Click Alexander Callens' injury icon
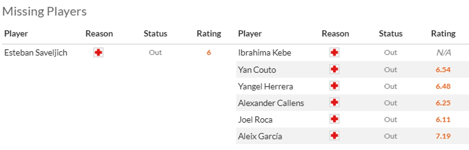 point(334,103)
